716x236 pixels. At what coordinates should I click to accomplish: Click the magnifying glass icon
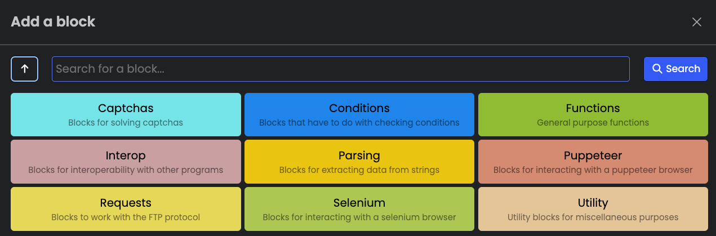coord(657,69)
